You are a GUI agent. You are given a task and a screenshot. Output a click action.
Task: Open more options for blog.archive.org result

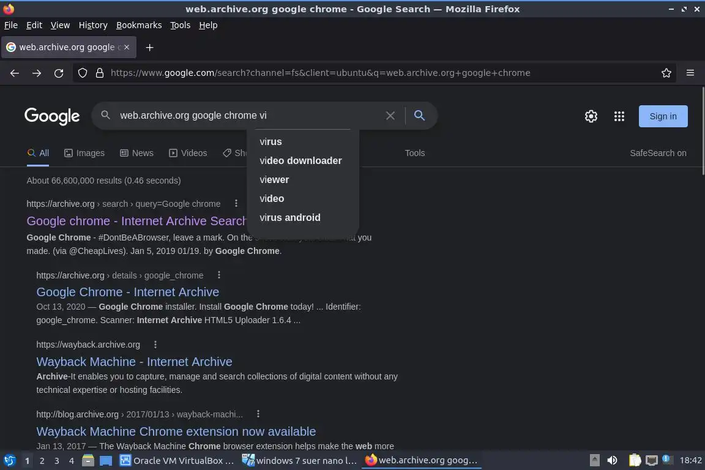258,414
